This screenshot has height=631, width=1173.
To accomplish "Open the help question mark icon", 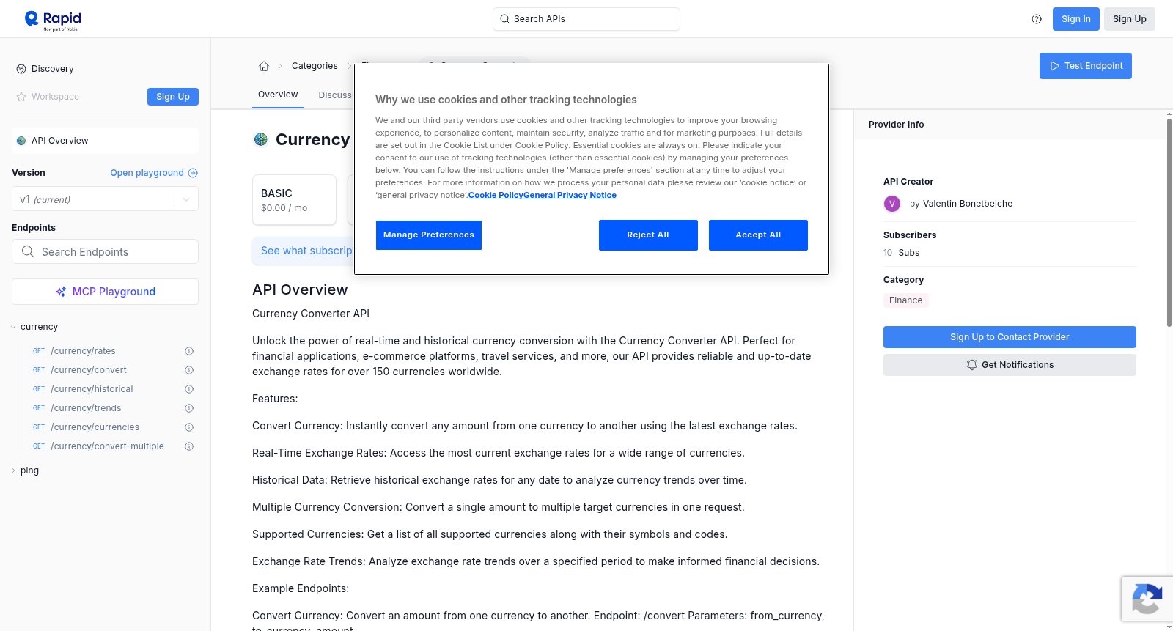I will [1037, 19].
